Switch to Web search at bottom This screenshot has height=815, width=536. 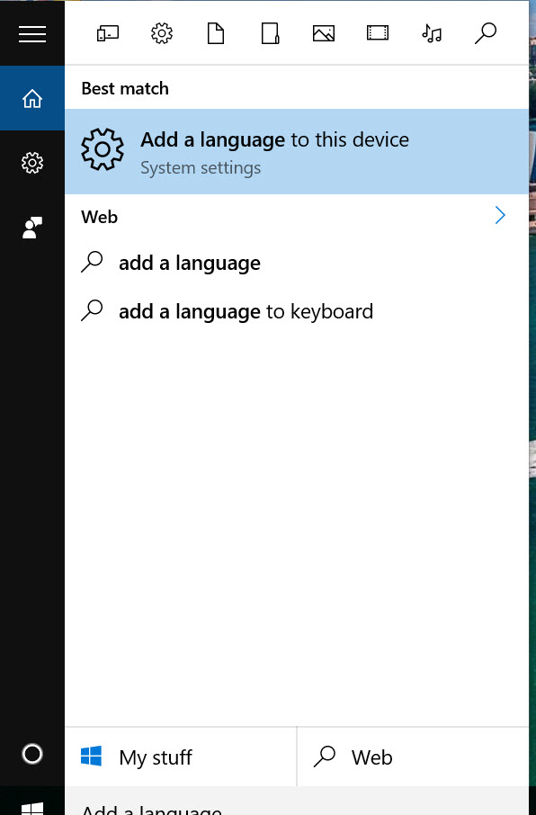(413, 757)
